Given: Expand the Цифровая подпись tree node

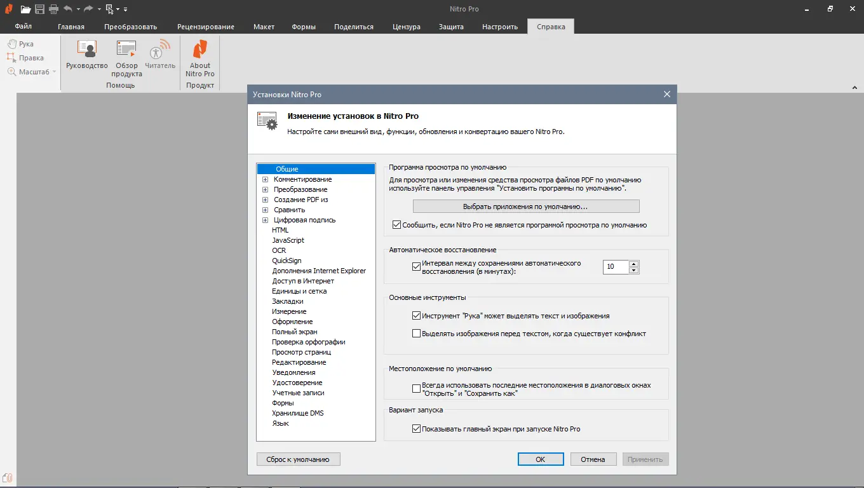Looking at the screenshot, I should click(x=266, y=220).
